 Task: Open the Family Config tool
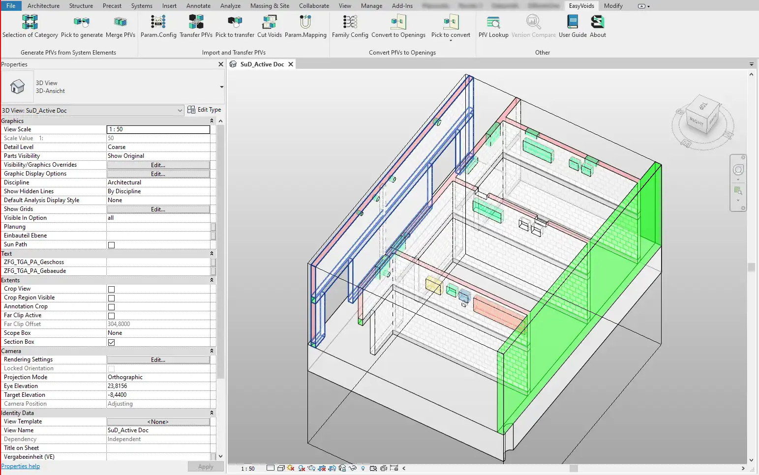(350, 22)
